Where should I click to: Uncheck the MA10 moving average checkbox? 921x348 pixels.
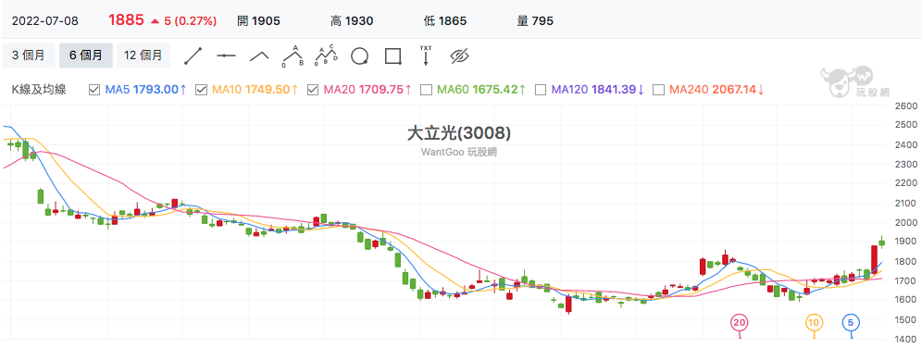point(201,90)
